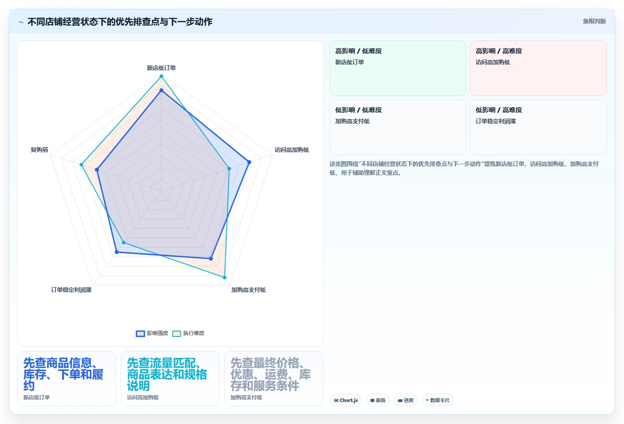
Task: Open the pink 高影响 / 高难度 quadrant card
Action: (538, 68)
